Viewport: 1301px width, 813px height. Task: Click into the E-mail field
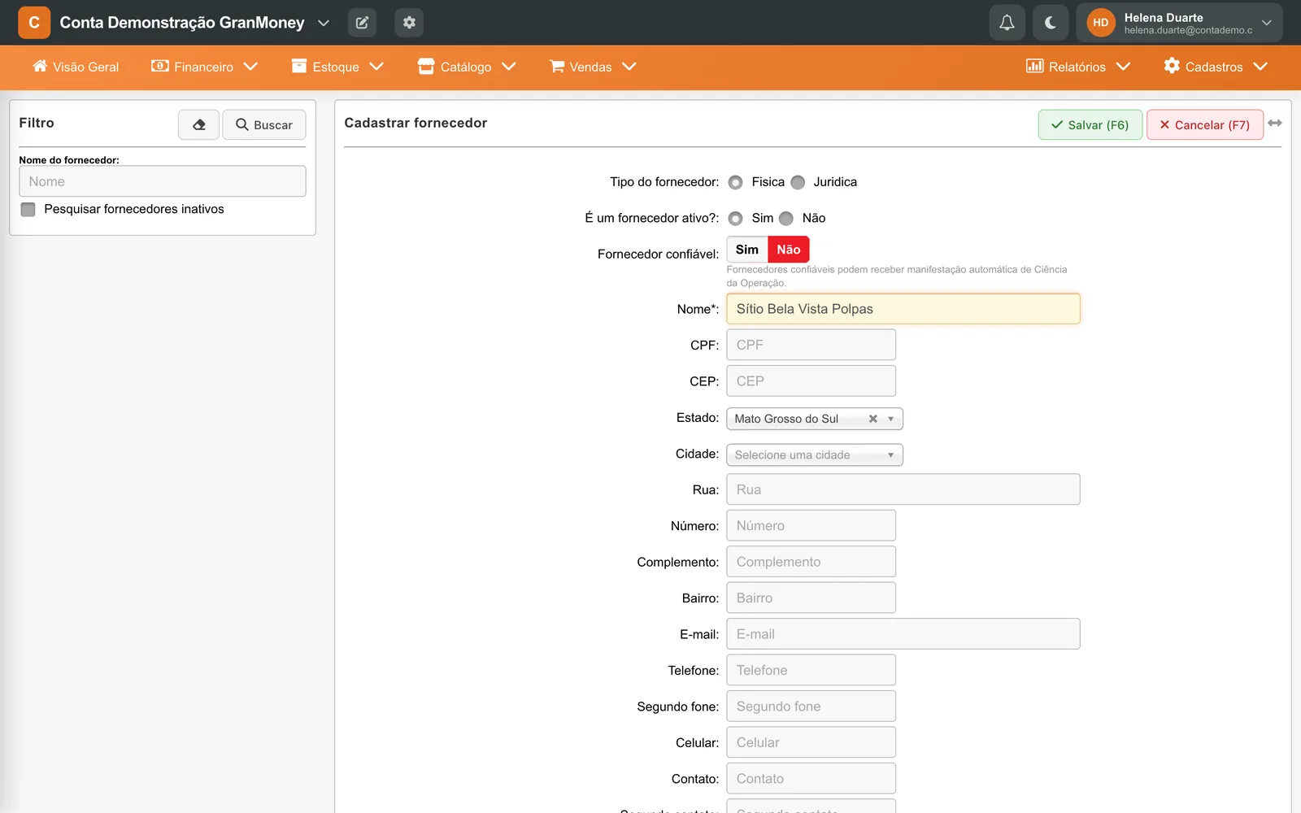click(x=903, y=634)
